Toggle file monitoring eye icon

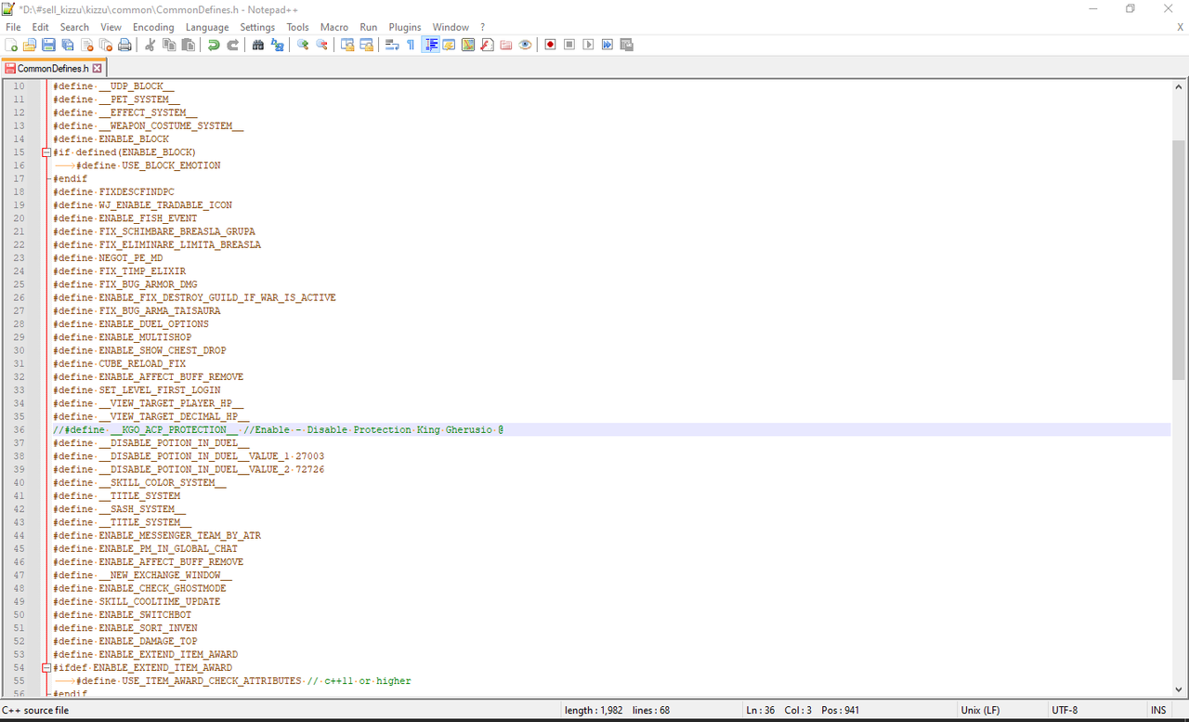pyautogui.click(x=526, y=45)
